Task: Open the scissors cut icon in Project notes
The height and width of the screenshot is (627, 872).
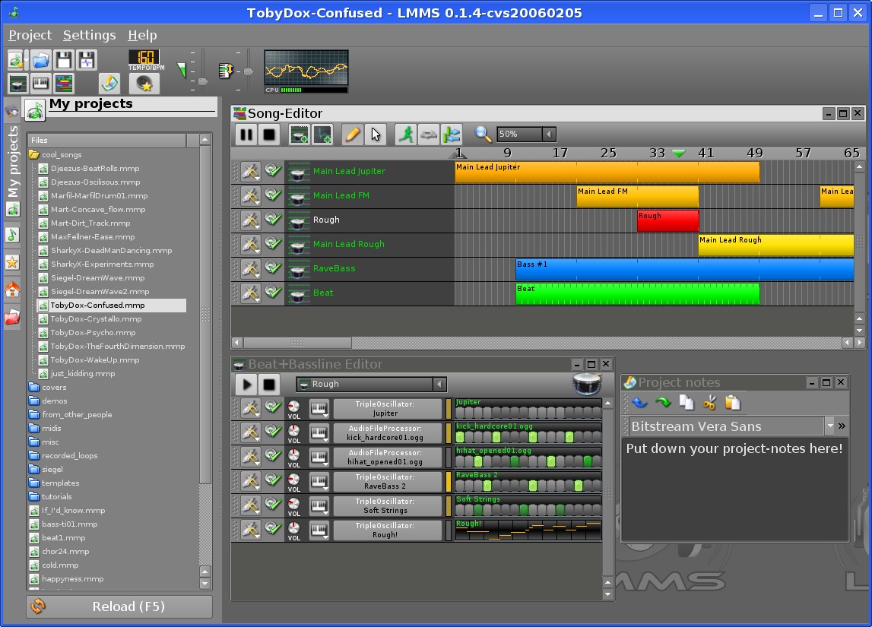Action: click(709, 403)
